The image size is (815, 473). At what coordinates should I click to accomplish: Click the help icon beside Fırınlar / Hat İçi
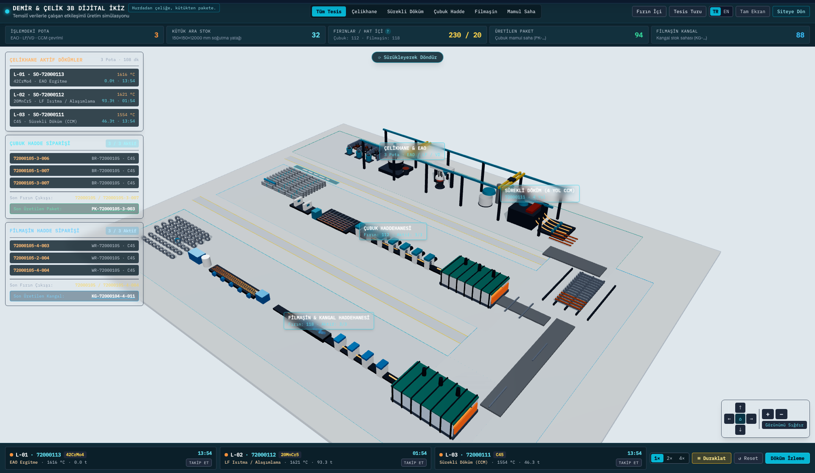click(388, 31)
